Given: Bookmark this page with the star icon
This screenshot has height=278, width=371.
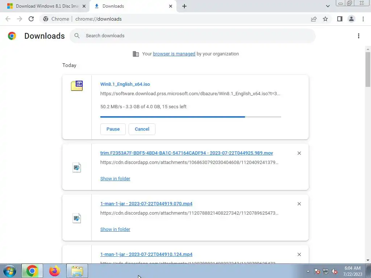Looking at the screenshot, I should (325, 19).
